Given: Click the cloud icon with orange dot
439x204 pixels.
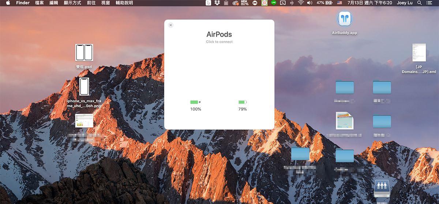Looking at the screenshot, I should 236,3.
